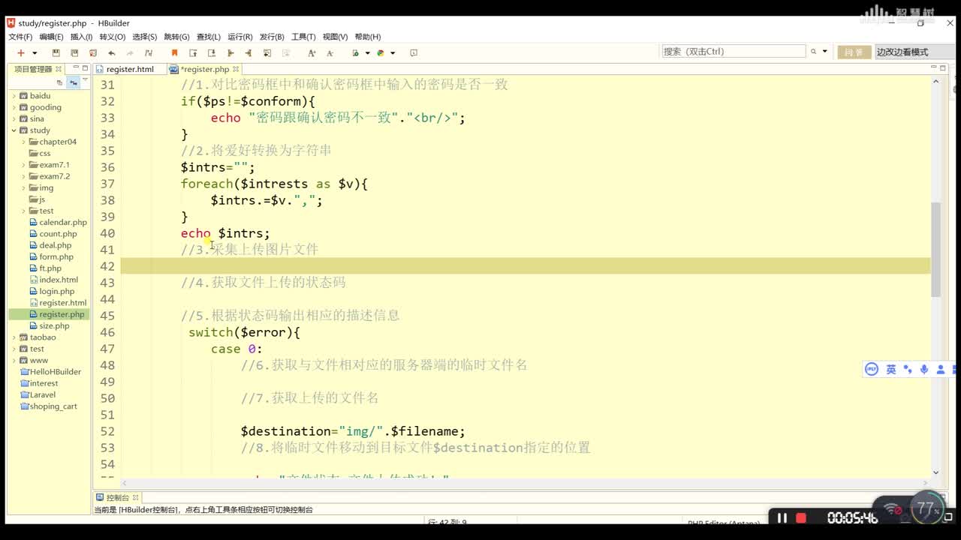Click the Redo arrow icon
This screenshot has width=961, height=540.
[x=130, y=52]
